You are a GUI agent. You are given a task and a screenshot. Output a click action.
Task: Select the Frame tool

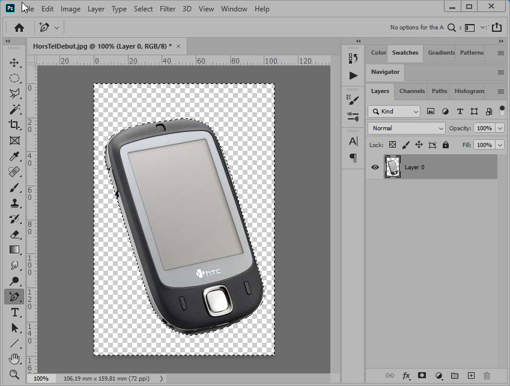click(14, 140)
